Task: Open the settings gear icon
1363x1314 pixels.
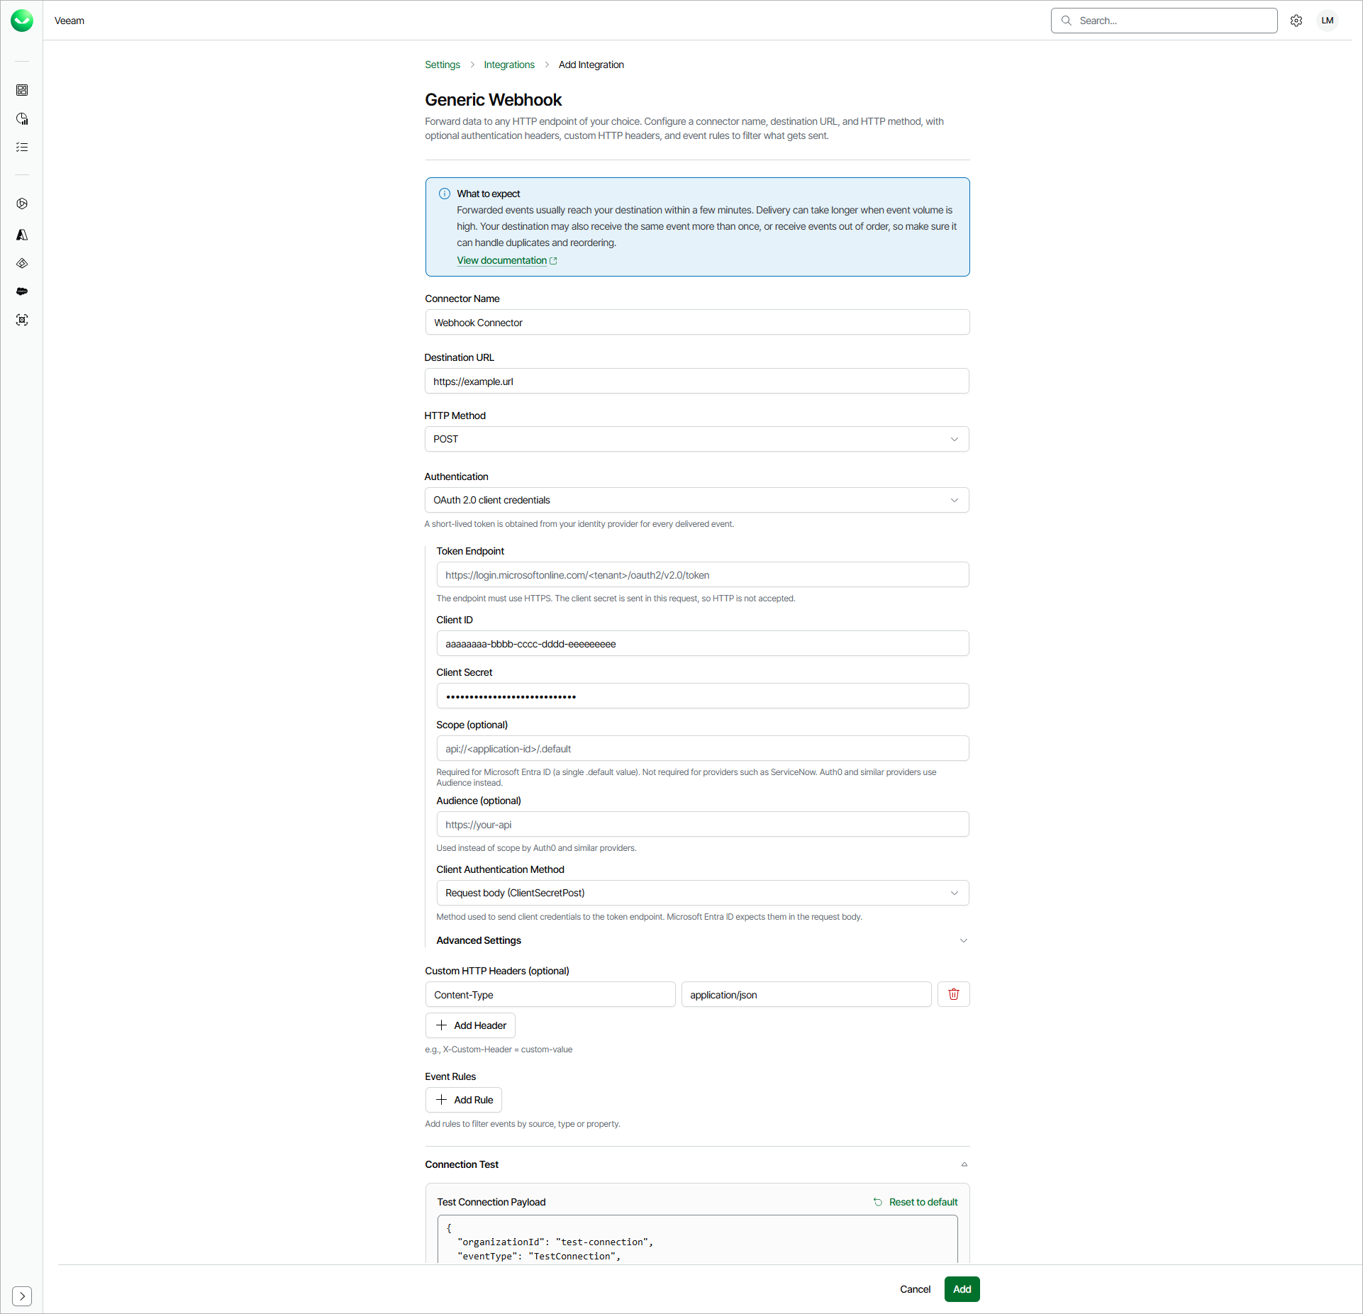Action: point(1296,21)
